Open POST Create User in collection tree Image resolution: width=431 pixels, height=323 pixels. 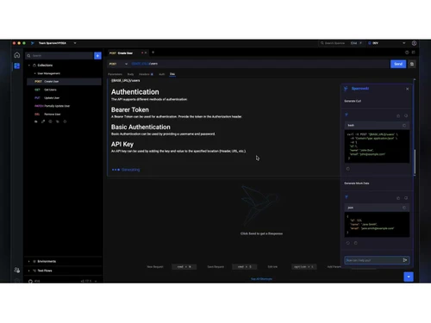(64, 82)
